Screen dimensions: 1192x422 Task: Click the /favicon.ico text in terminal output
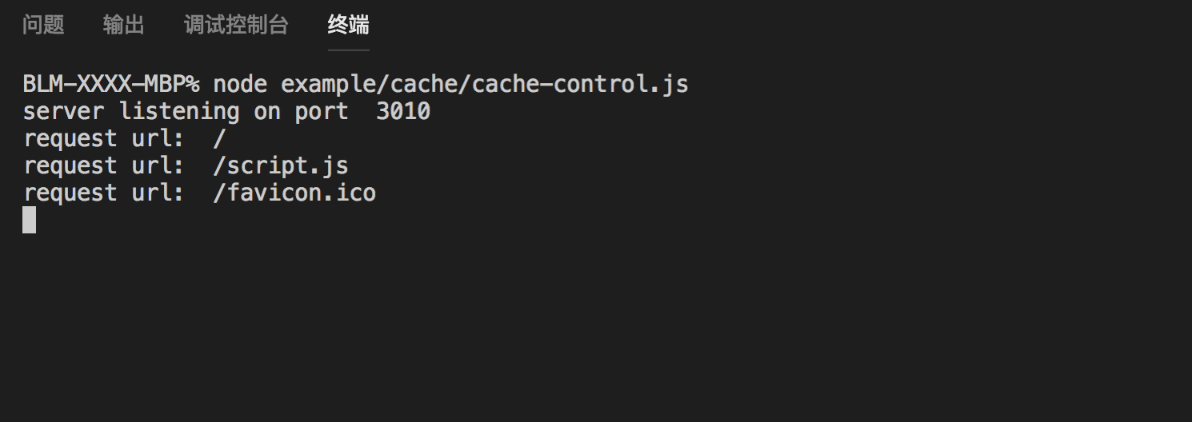tap(294, 193)
